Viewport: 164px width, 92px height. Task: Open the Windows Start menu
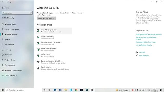click(3, 90)
